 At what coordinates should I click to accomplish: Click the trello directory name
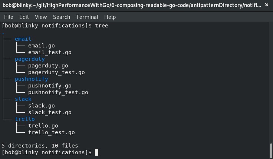tap(25, 119)
